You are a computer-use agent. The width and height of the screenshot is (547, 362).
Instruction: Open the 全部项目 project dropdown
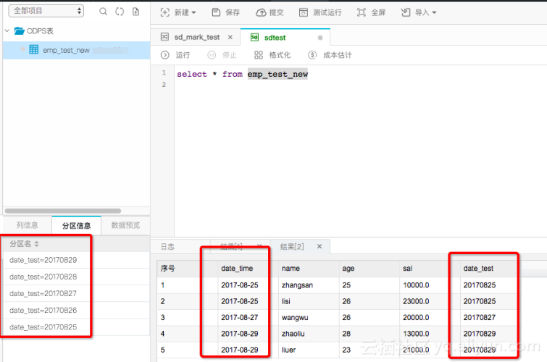[46, 12]
